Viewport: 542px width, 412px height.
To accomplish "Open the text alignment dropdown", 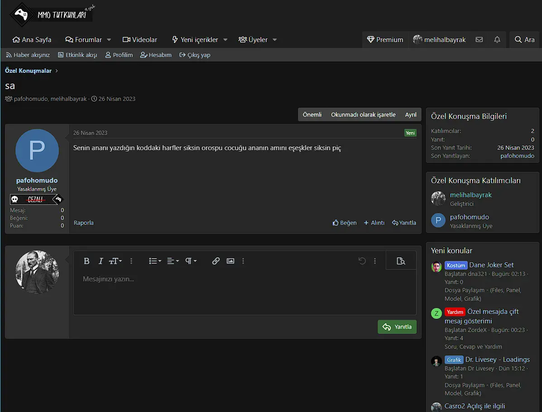I will click(x=173, y=261).
